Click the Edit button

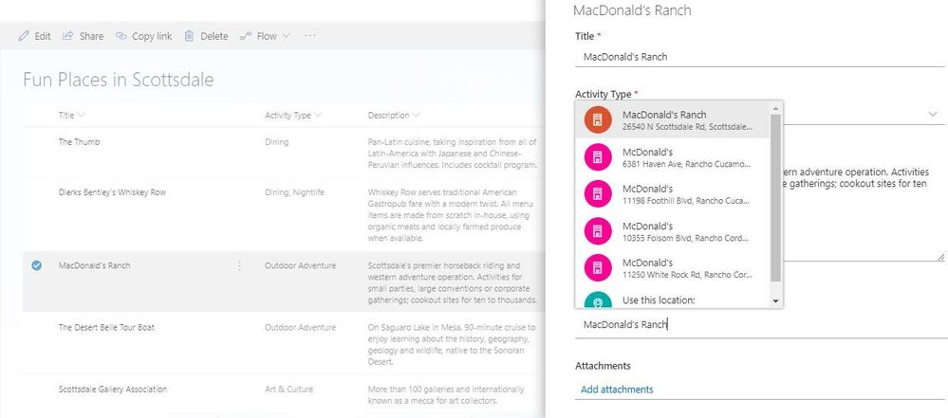(34, 36)
